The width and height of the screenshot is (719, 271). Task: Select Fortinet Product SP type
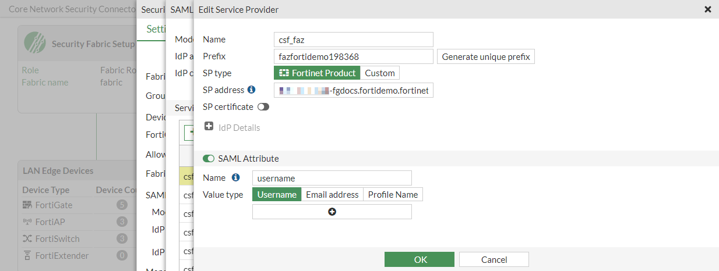(317, 73)
